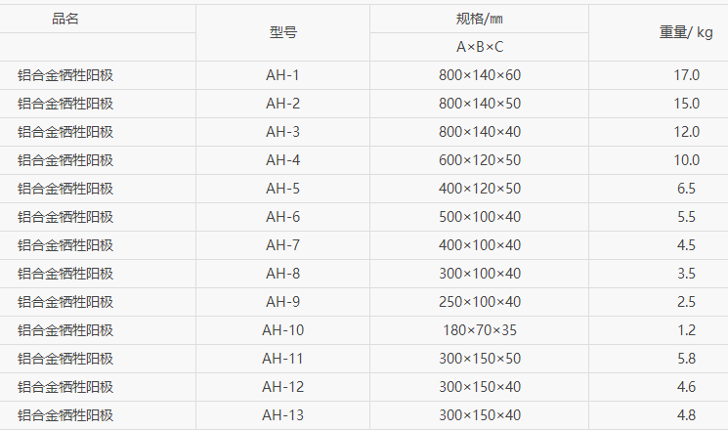Select model cell AH-7

click(283, 245)
